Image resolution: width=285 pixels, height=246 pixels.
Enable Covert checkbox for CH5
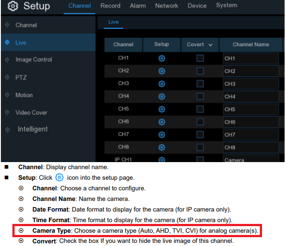[200, 109]
